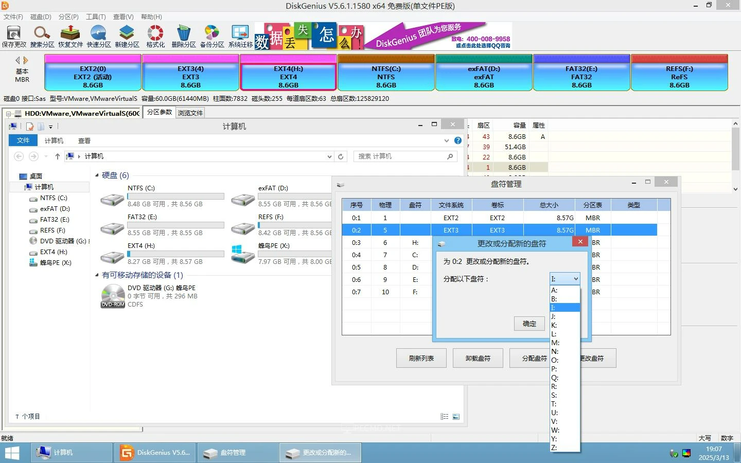
Task: Open the drive letter combo box showing I:
Action: click(x=565, y=279)
